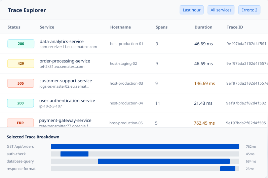
Task: Click the auth-check span bar
Action: [x=74, y=154]
